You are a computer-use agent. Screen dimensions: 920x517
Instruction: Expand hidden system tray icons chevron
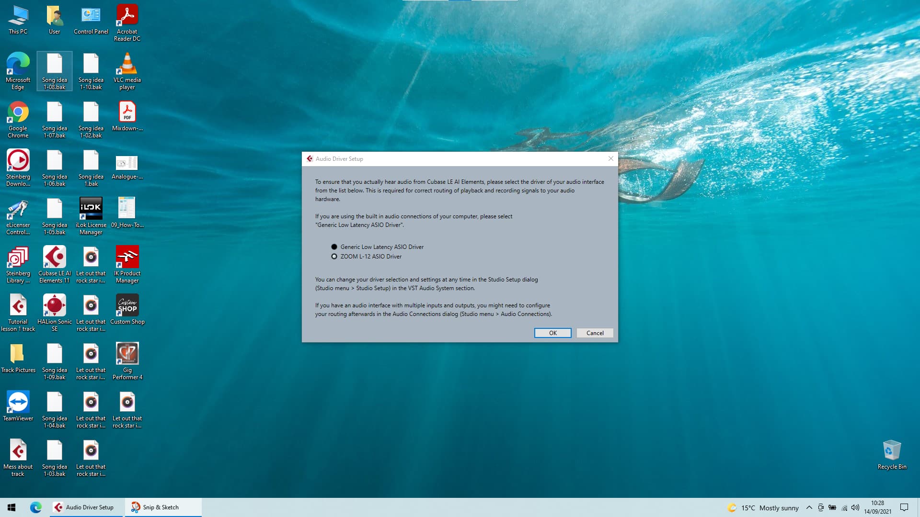809,507
